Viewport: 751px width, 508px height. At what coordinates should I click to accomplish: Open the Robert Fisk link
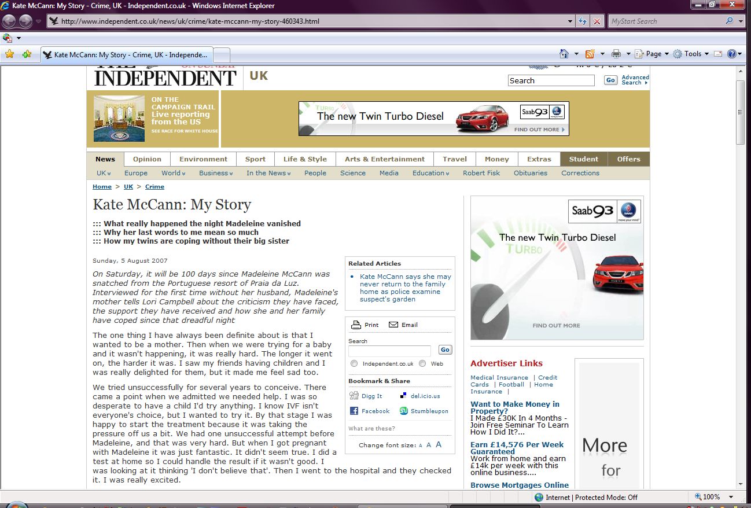(x=481, y=173)
